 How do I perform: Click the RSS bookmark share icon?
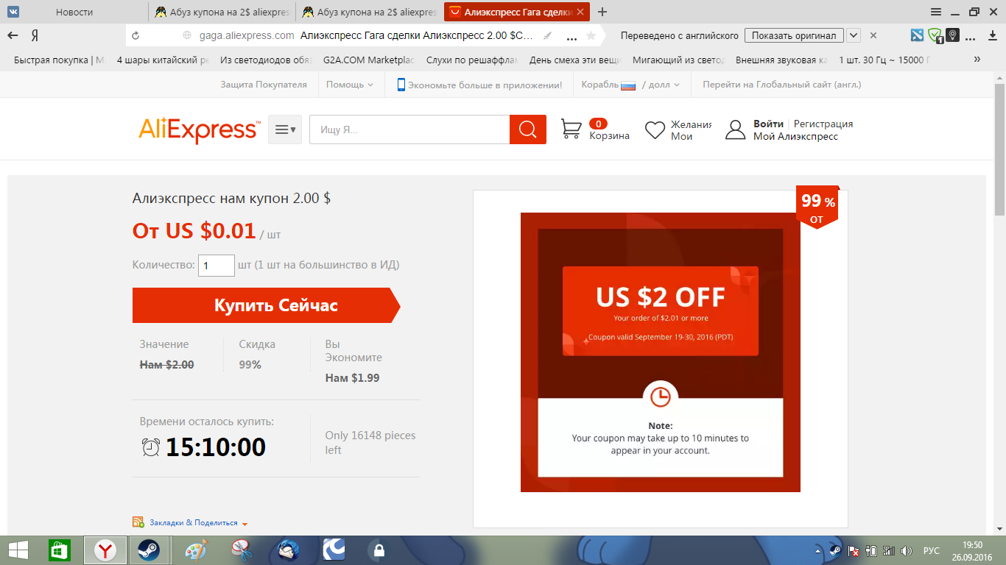click(138, 522)
